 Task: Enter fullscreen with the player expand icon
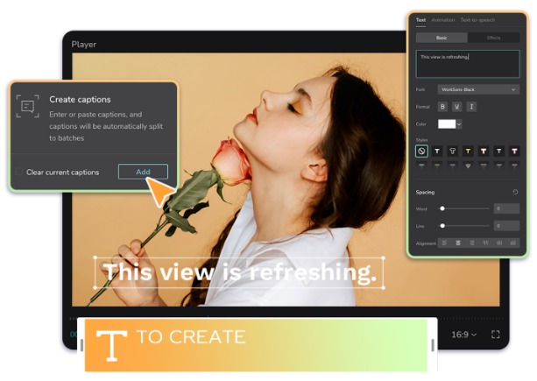pyautogui.click(x=495, y=335)
